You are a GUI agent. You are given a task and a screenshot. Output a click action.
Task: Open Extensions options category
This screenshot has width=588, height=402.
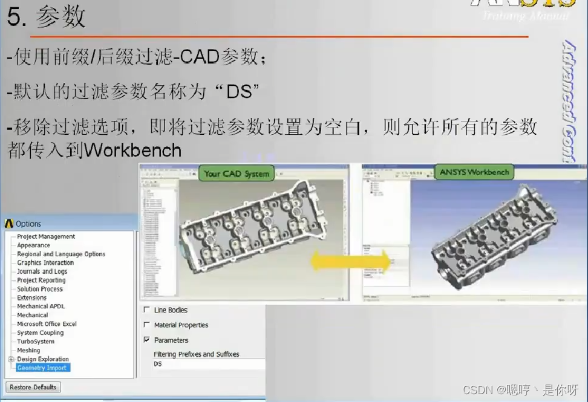(x=32, y=297)
